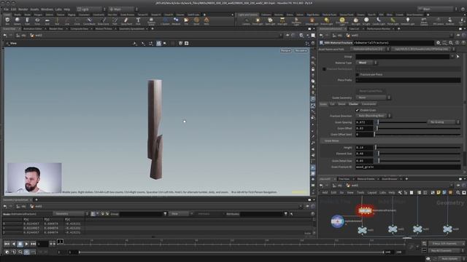Screen dimensions: 467x262
Task: Select the Torus shelf tool
Action: point(37,21)
